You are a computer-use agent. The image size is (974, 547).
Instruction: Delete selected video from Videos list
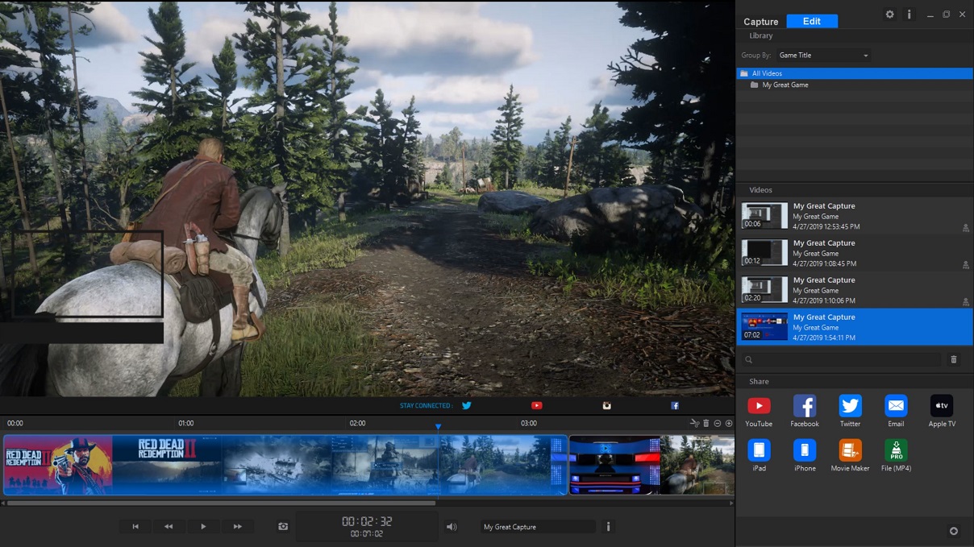click(x=954, y=359)
